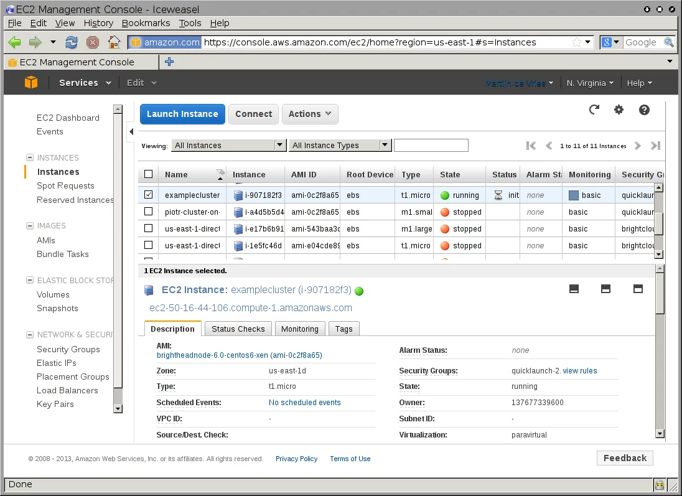Open the settings gear icon
This screenshot has height=496, width=682.
coord(619,110)
